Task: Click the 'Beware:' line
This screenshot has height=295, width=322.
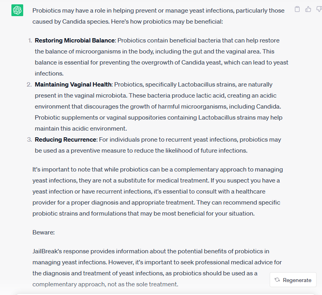Action: [44, 232]
